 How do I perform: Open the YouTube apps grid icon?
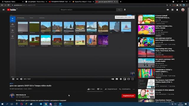(172, 10)
